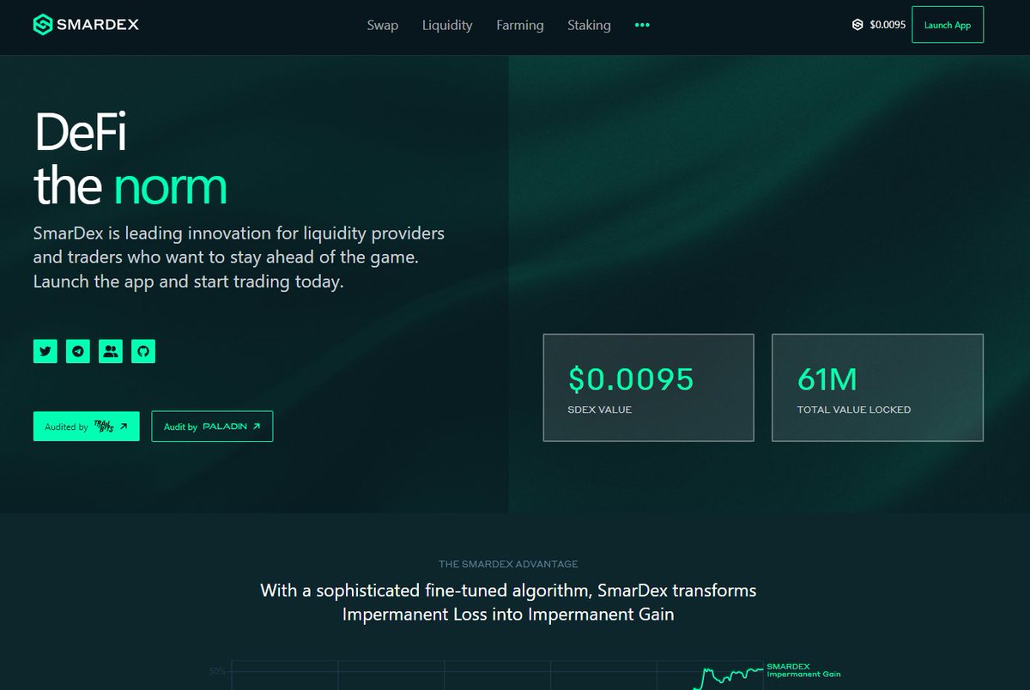Expand the three-dot more menu in the navbar

pyautogui.click(x=642, y=26)
